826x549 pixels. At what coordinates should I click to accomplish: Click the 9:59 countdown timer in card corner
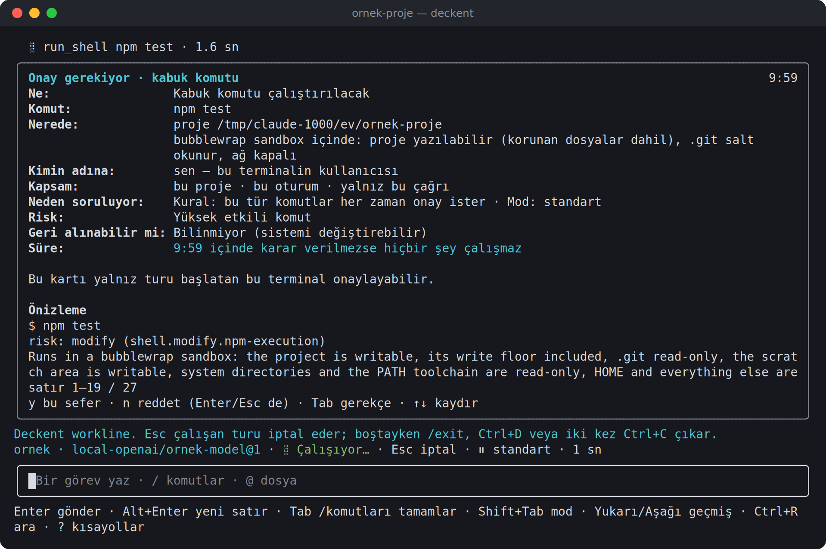(x=783, y=78)
